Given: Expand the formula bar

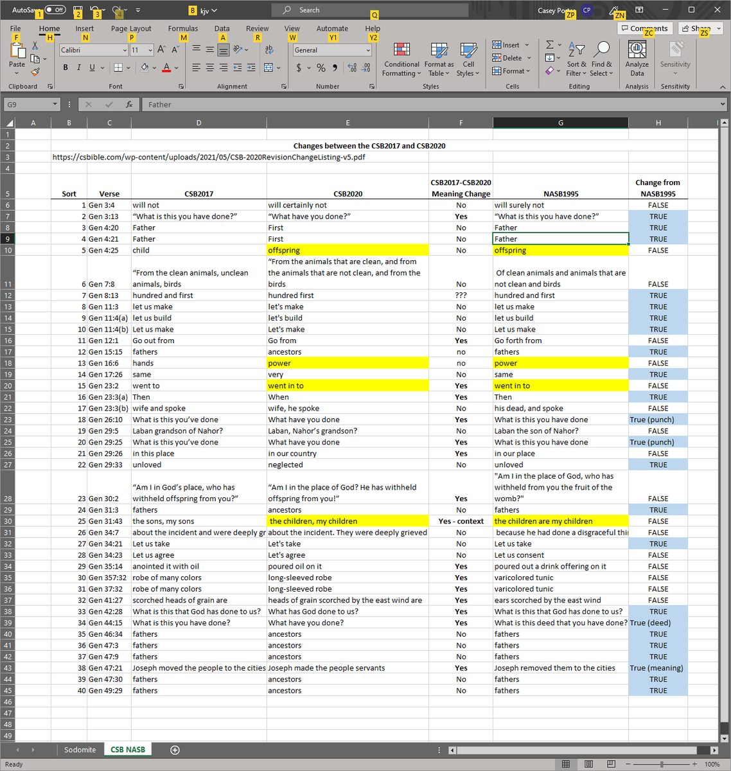Looking at the screenshot, I should tap(722, 104).
